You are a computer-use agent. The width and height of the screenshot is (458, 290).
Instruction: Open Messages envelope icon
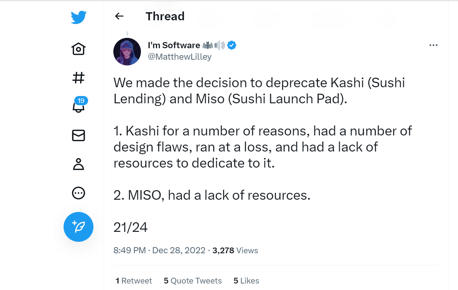(x=79, y=136)
